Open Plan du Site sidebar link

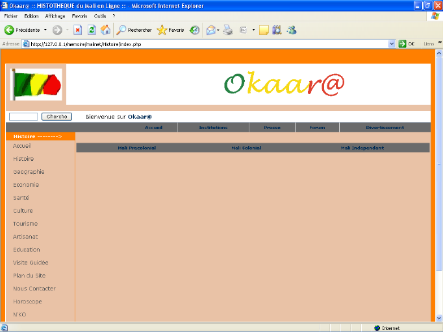point(29,276)
